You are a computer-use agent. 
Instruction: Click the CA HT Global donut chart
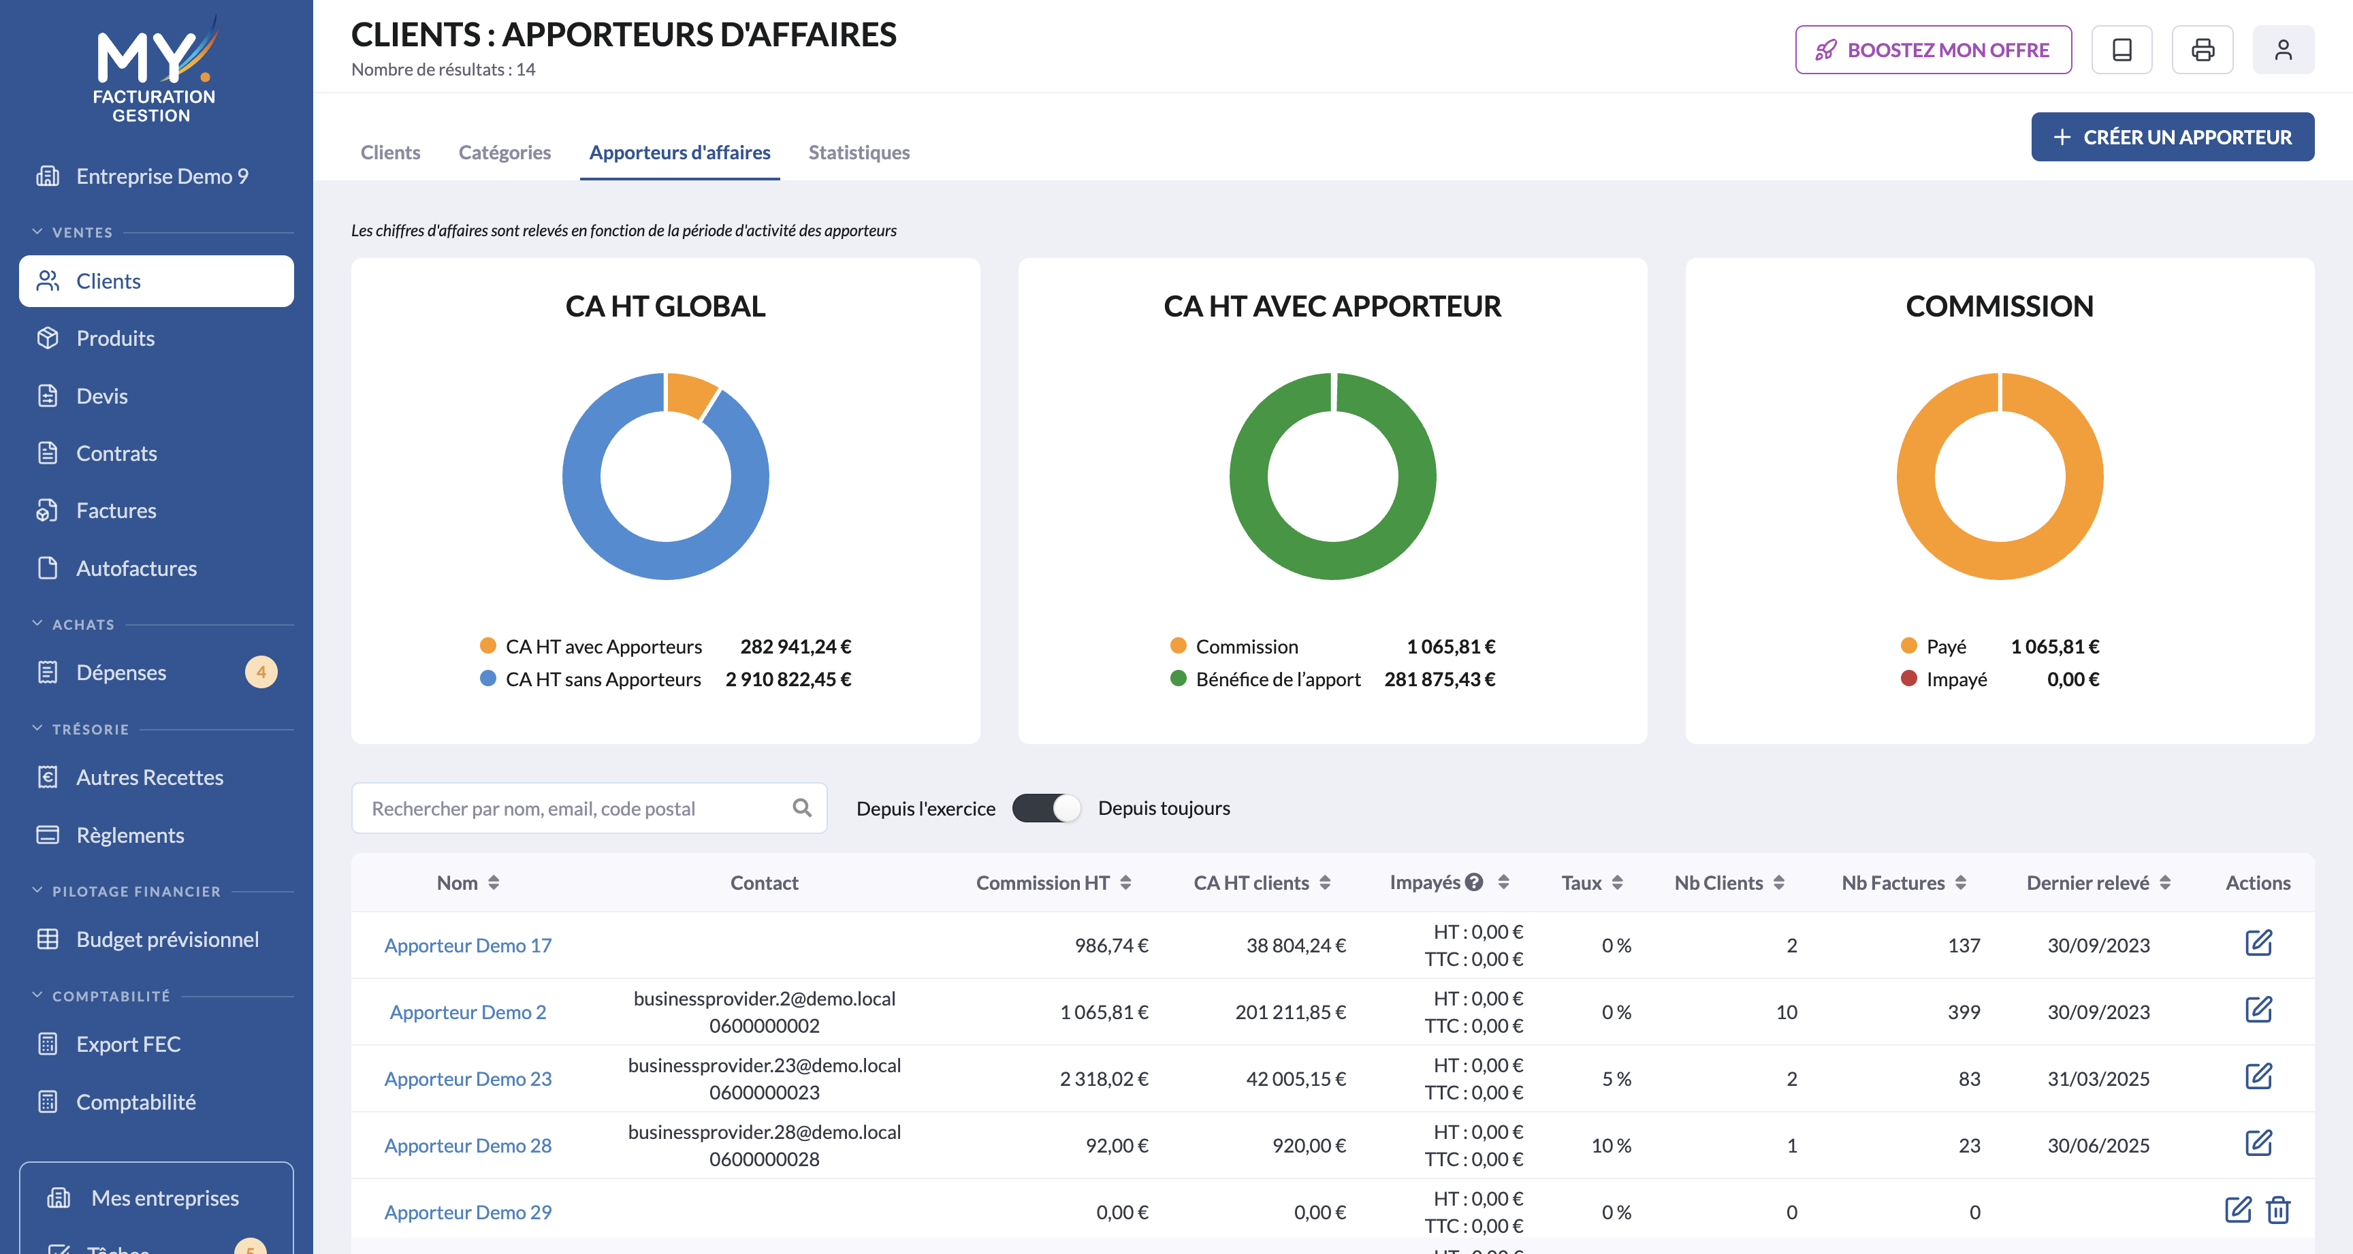coord(666,476)
